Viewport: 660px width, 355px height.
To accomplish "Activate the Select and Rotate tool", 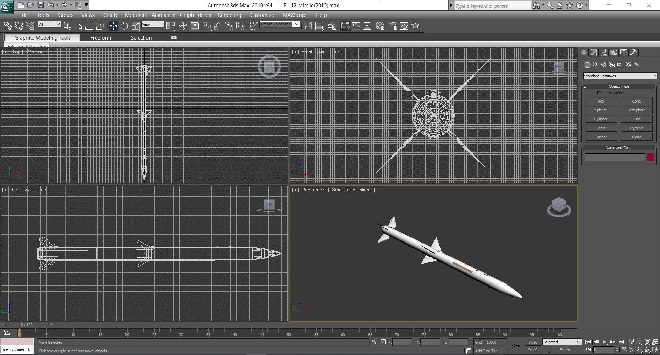I will click(x=124, y=26).
